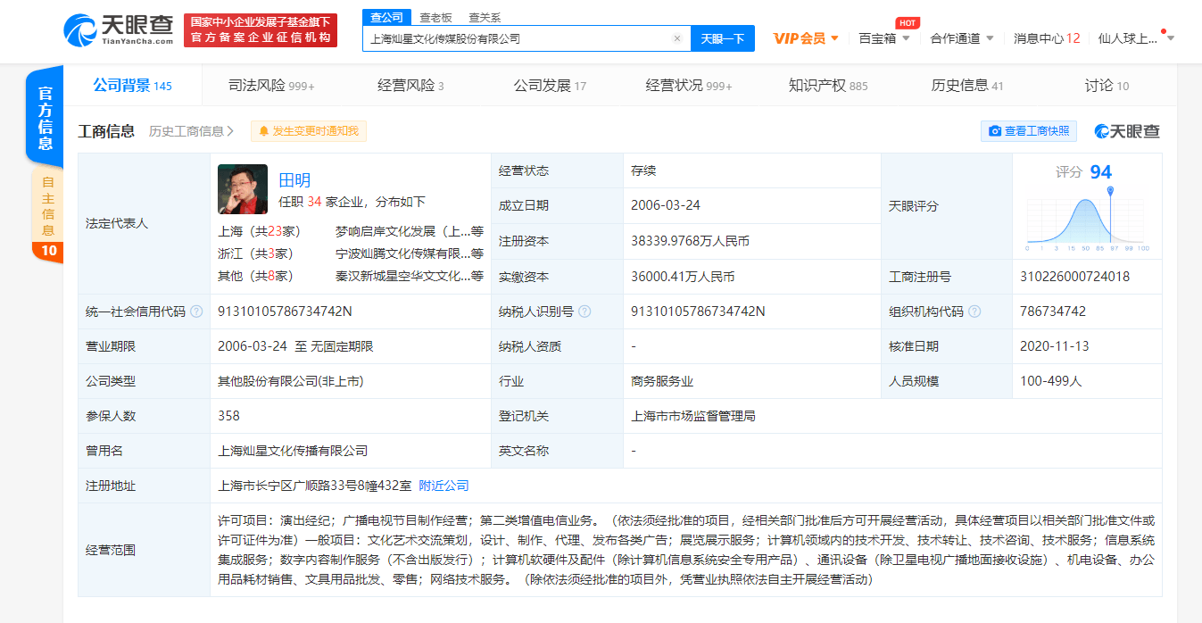Click the 参保人数 value 358
This screenshot has height=623, width=1202.
tap(228, 416)
